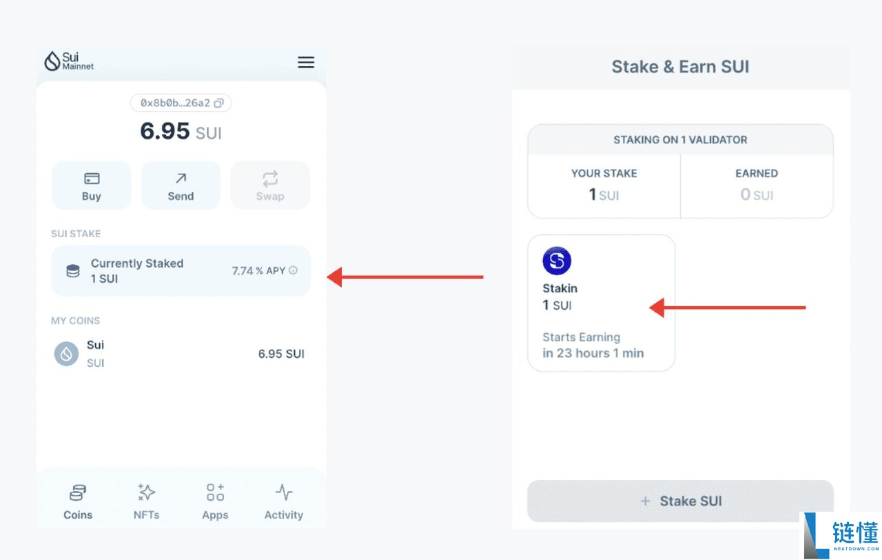Open the Coins tab
The height and width of the screenshot is (560, 882).
pos(78,502)
